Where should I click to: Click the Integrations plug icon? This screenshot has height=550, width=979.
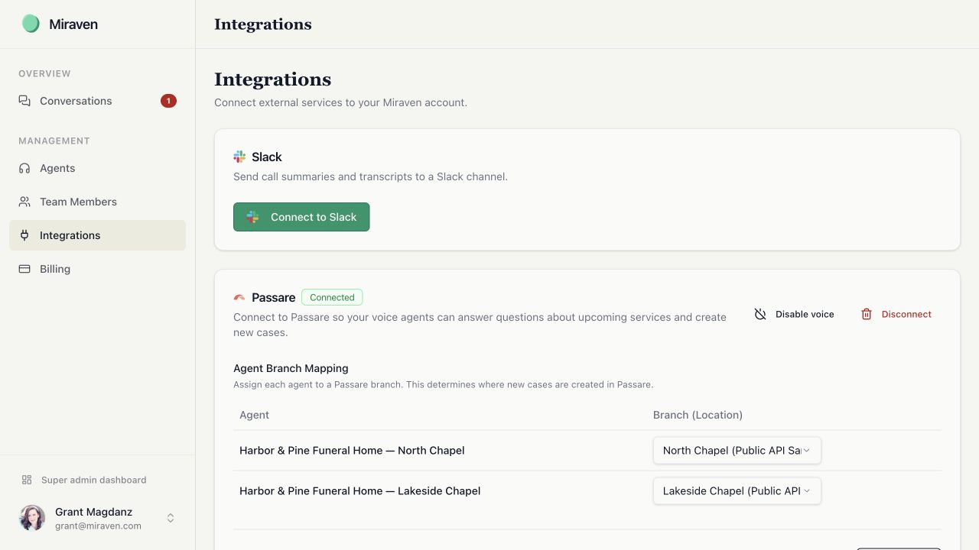[24, 235]
